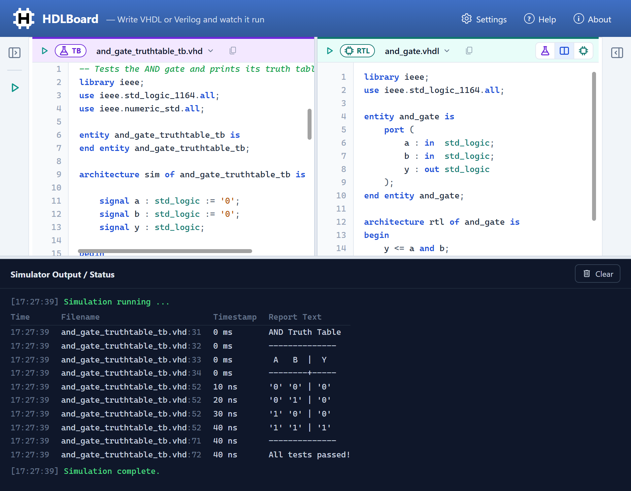Click line number 9 in testbench editor
The image size is (631, 491).
(x=59, y=174)
